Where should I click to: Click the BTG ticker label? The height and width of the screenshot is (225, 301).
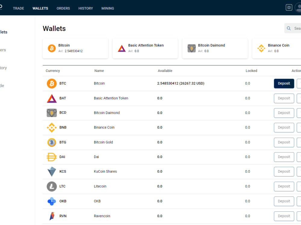63,142
